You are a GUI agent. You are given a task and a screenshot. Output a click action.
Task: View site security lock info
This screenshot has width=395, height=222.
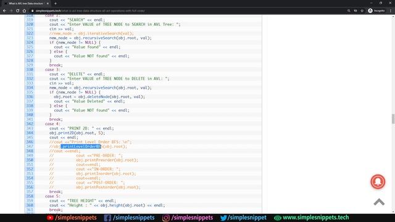point(32,11)
